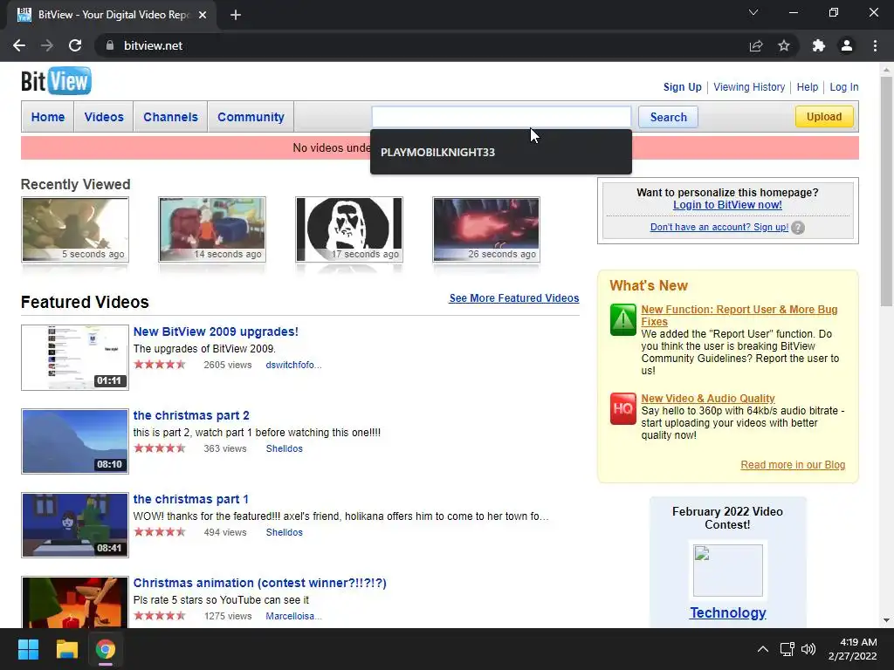Click star rating of New BitView 2009 upgrades

pyautogui.click(x=160, y=365)
